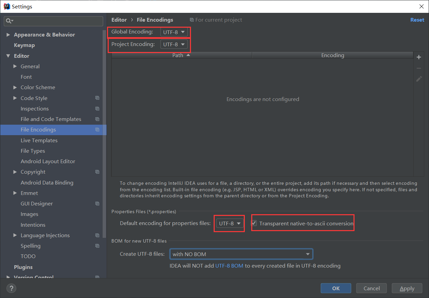Open Images settings page
Image resolution: width=429 pixels, height=298 pixels.
pos(29,214)
